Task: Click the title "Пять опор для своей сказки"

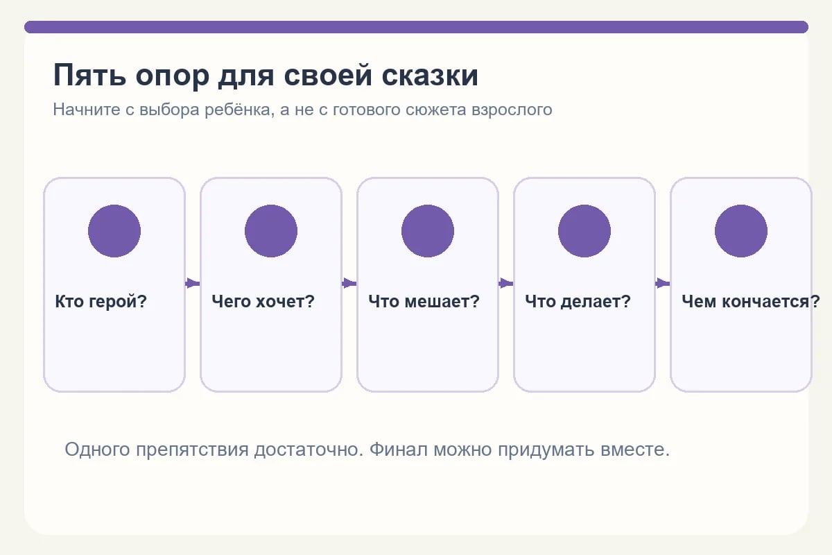Action: 266,75
